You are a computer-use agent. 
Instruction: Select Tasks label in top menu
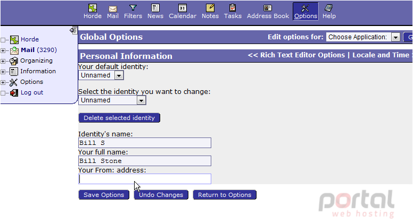[233, 16]
